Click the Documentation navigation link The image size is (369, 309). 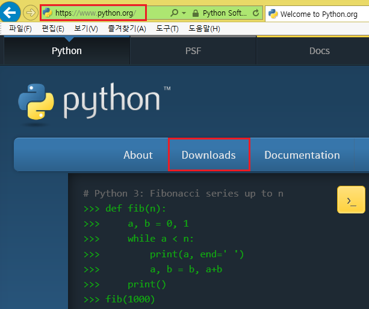click(x=302, y=155)
